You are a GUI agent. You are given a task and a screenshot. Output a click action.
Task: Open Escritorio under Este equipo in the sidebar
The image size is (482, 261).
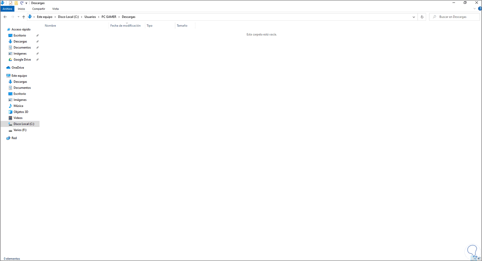pyautogui.click(x=20, y=94)
